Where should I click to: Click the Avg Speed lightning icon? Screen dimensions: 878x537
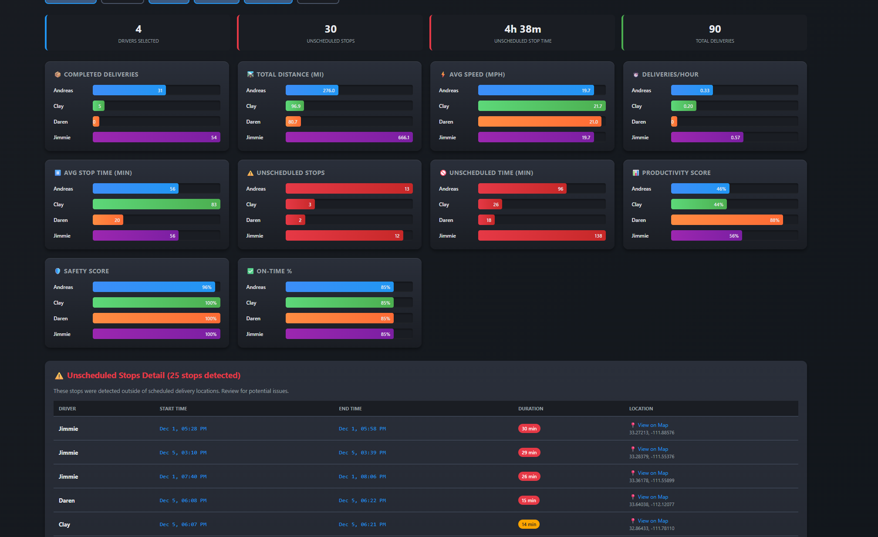(443, 74)
